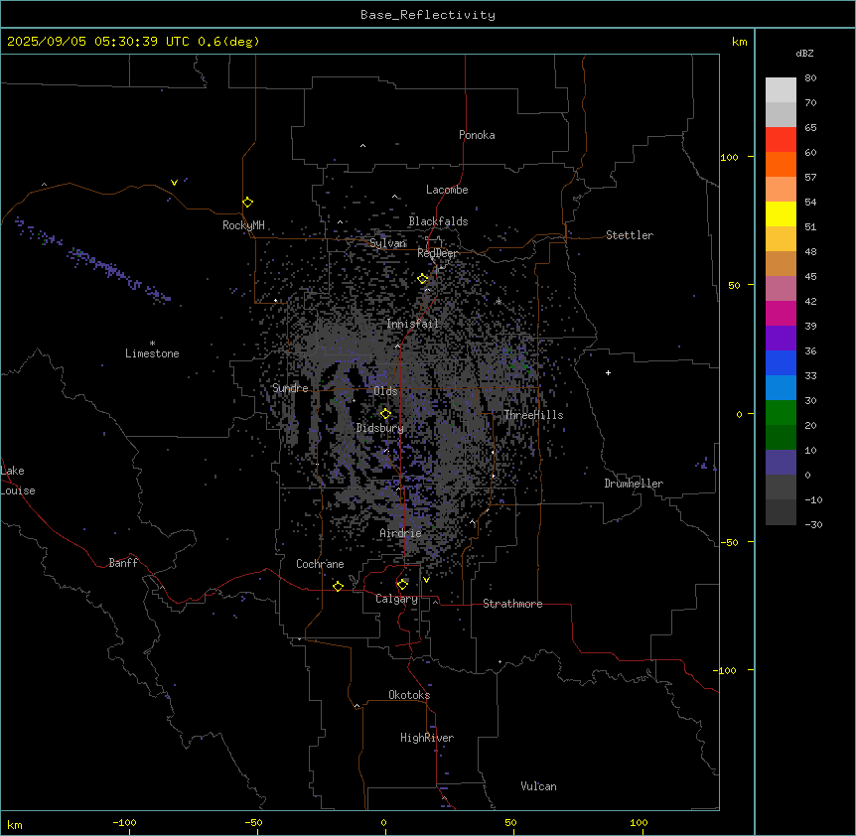The image size is (856, 836).
Task: Click the 33 dBZ blue color swatch
Action: (x=781, y=387)
